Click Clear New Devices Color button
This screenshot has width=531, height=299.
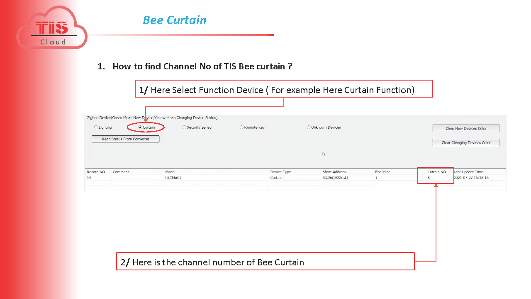(466, 128)
